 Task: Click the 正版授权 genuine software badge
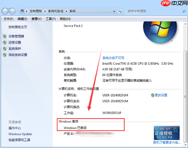[167, 133]
